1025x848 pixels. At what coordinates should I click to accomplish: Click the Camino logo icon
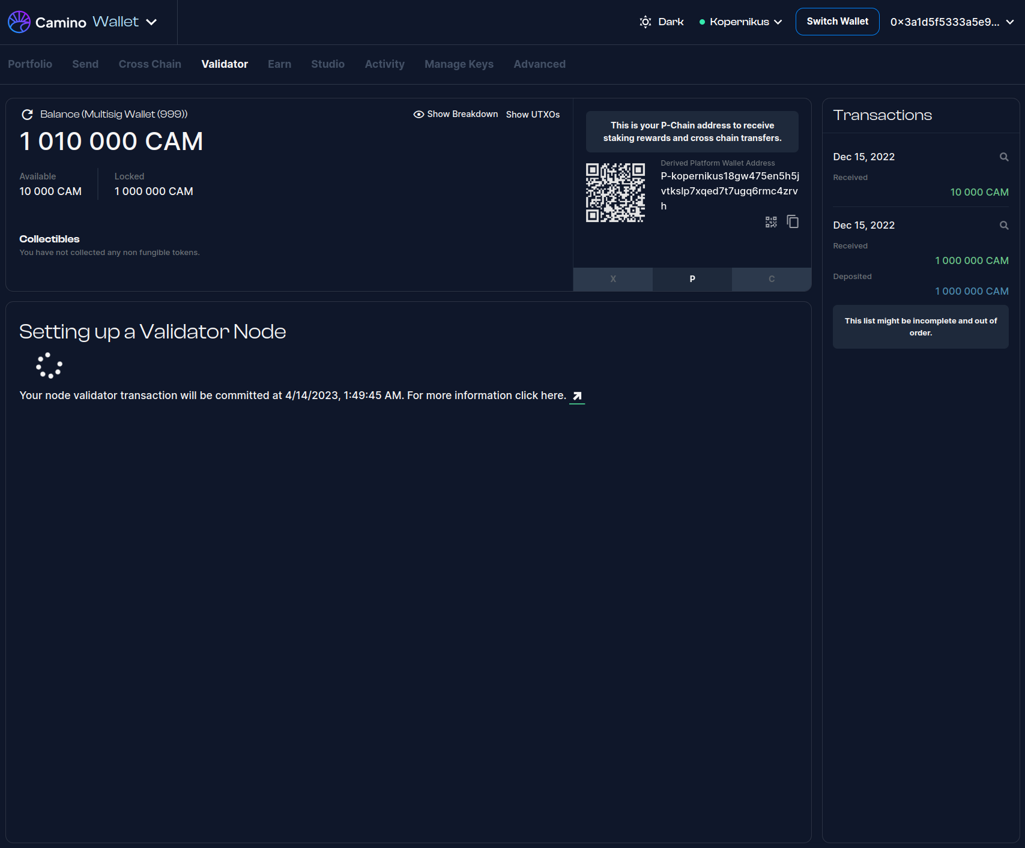pos(19,22)
